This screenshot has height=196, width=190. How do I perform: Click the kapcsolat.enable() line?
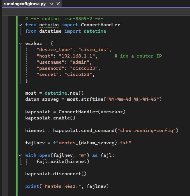[x=50, y=118]
